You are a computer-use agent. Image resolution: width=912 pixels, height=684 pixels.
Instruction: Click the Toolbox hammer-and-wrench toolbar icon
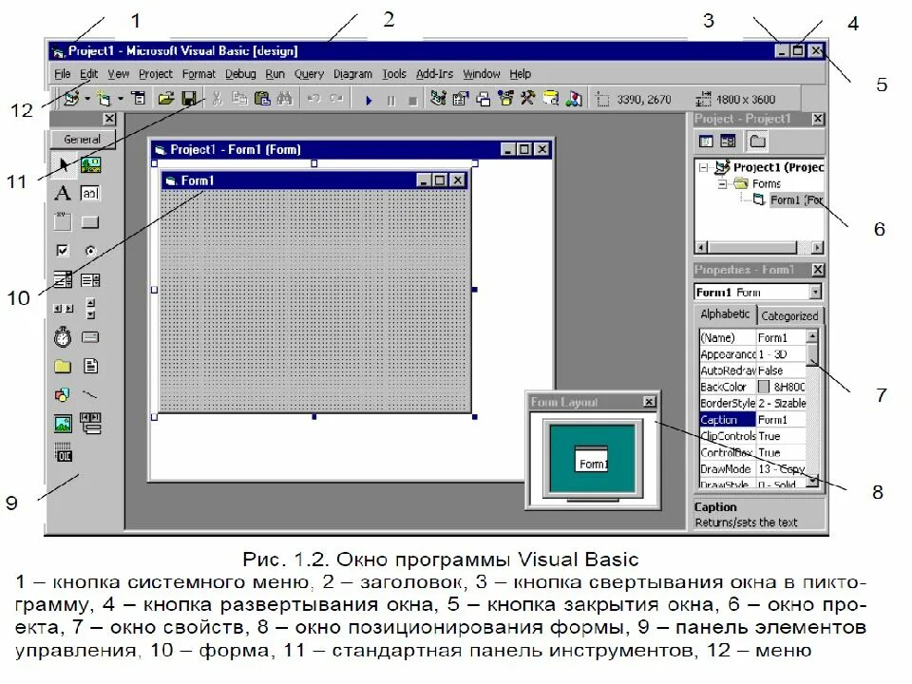point(528,98)
